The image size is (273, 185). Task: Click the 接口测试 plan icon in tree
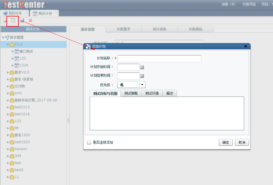[17, 51]
